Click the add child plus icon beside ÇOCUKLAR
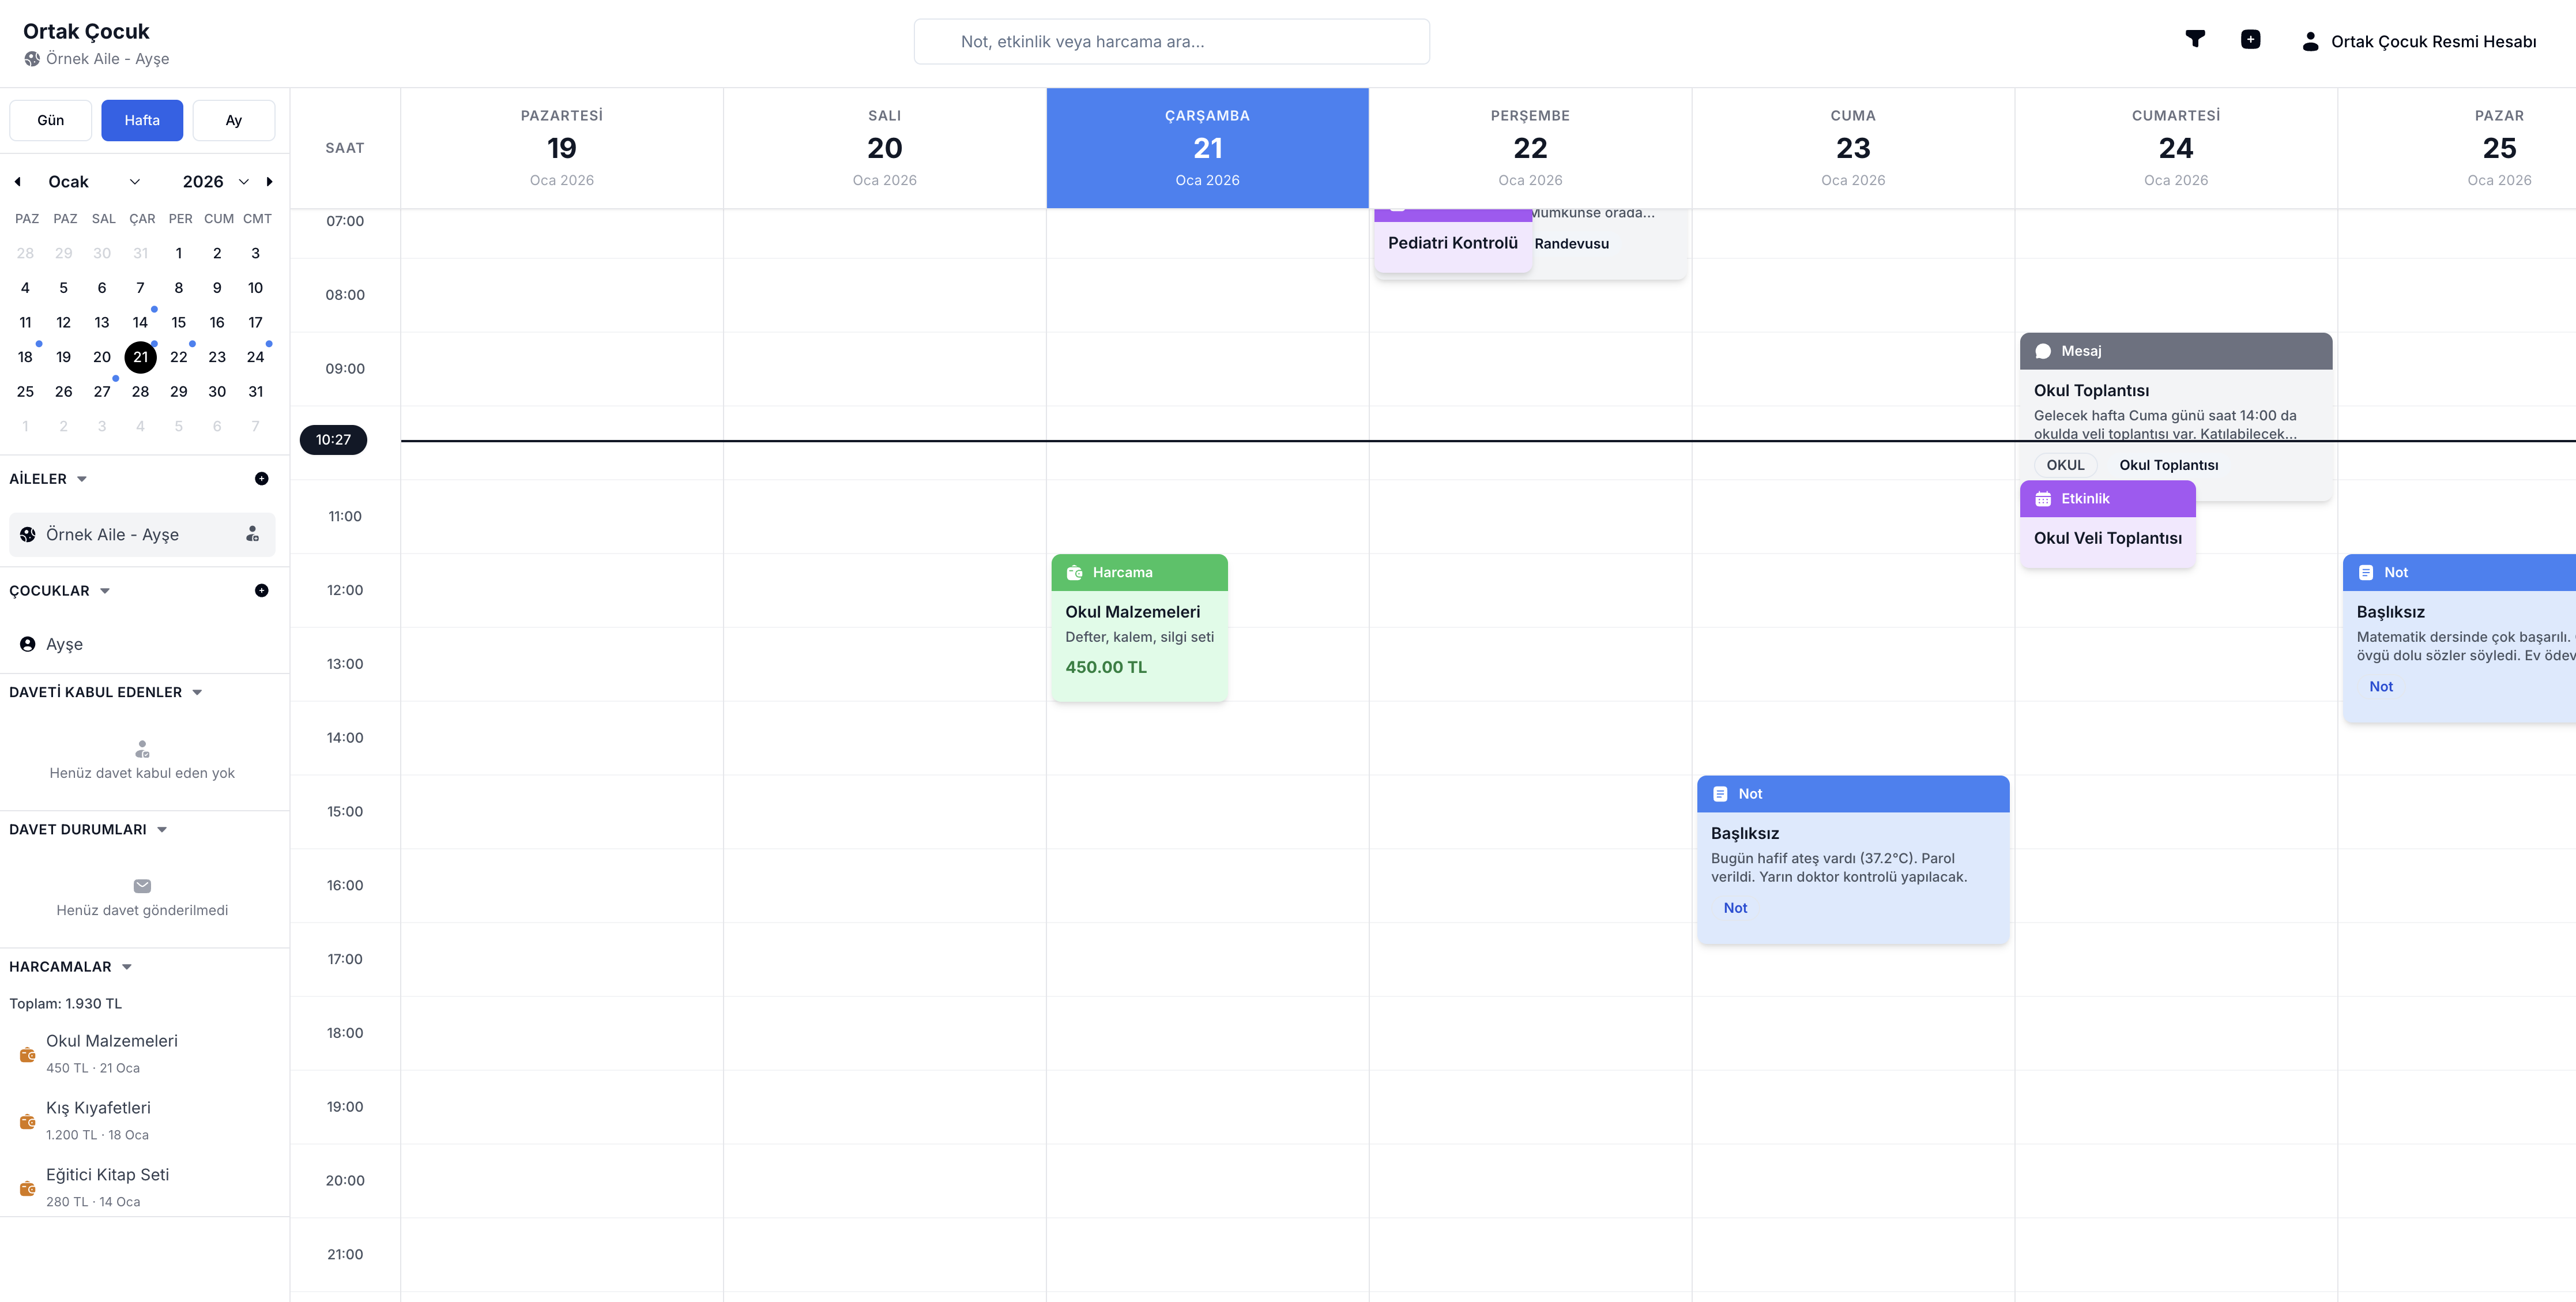This screenshot has height=1302, width=2576. click(x=261, y=591)
